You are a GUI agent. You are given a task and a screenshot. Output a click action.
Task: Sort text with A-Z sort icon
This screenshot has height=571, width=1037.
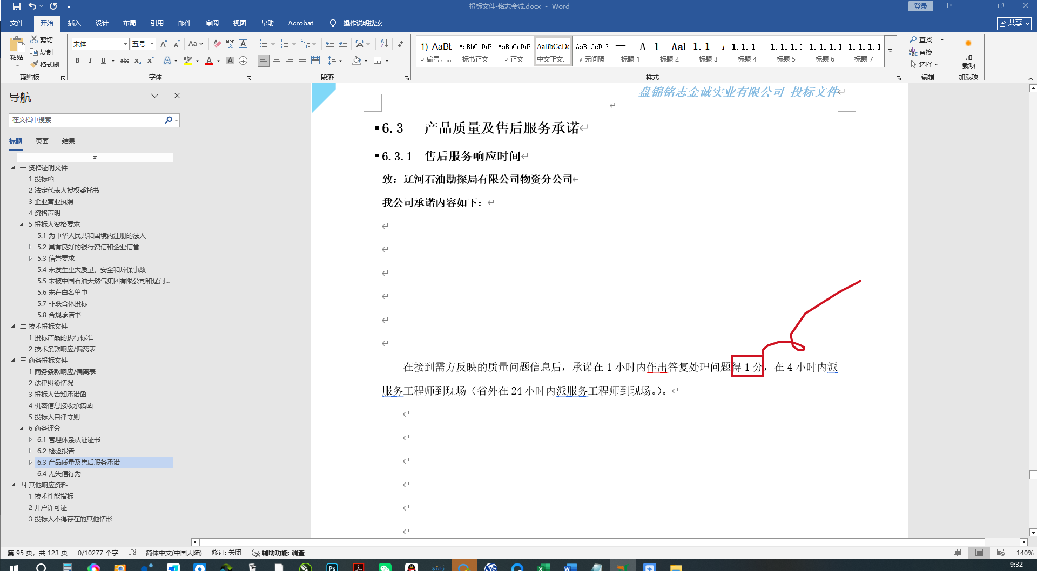coord(384,44)
